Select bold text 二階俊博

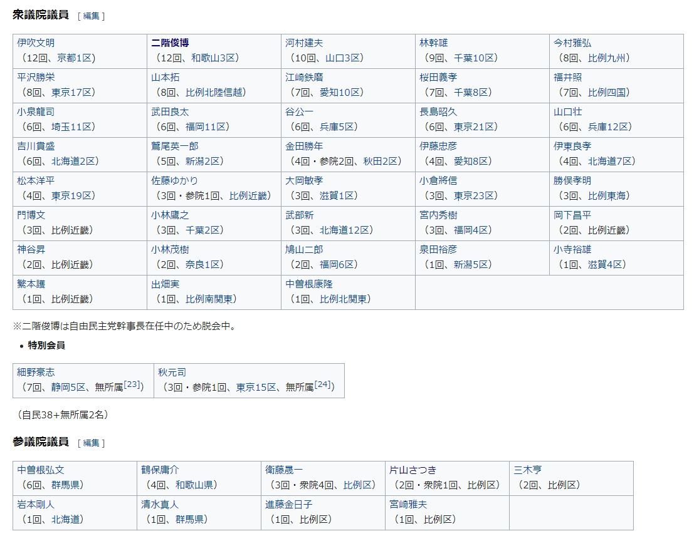tap(170, 43)
